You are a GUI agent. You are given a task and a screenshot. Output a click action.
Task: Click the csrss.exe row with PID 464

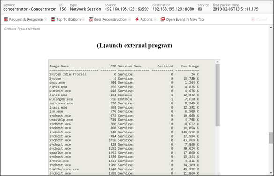[x=124, y=95]
